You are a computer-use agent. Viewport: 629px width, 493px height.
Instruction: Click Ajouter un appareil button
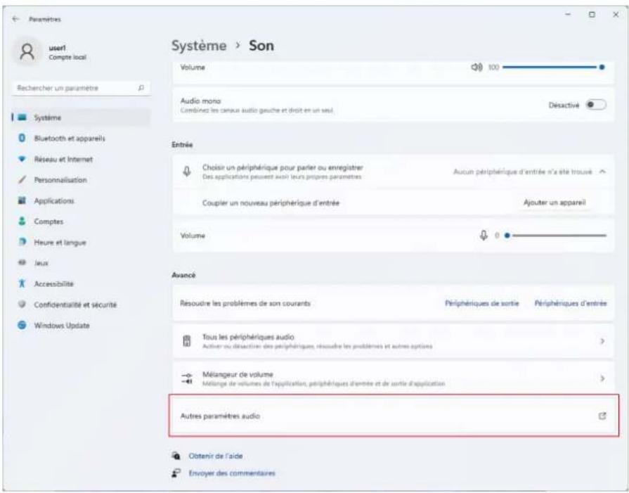click(555, 203)
